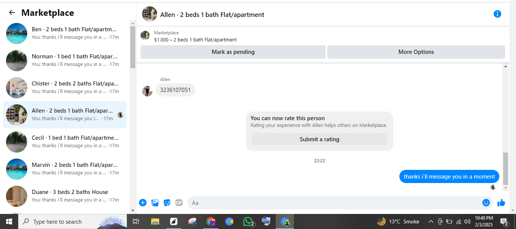
Task: Open network Wi-Fi tray icon
Action: tap(459, 221)
